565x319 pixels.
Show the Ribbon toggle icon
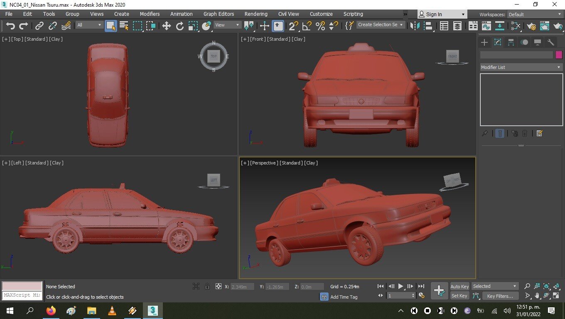click(473, 26)
